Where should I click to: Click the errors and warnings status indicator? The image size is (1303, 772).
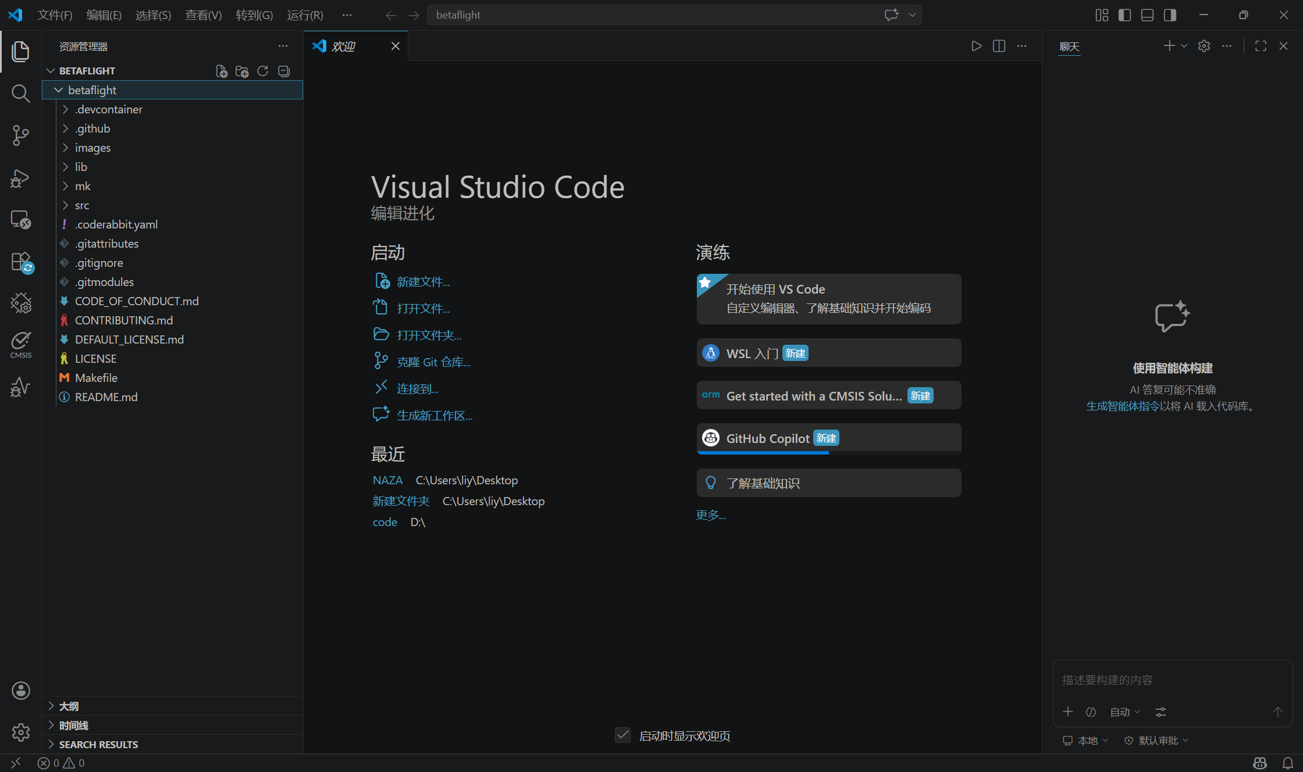coord(61,763)
